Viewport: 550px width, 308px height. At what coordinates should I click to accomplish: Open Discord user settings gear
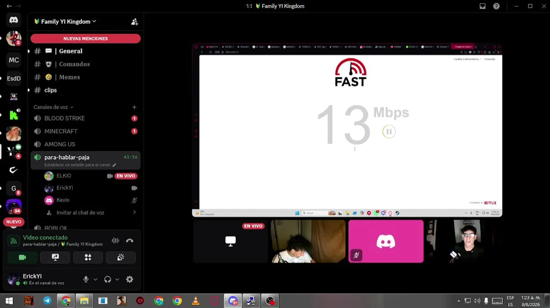point(129,279)
